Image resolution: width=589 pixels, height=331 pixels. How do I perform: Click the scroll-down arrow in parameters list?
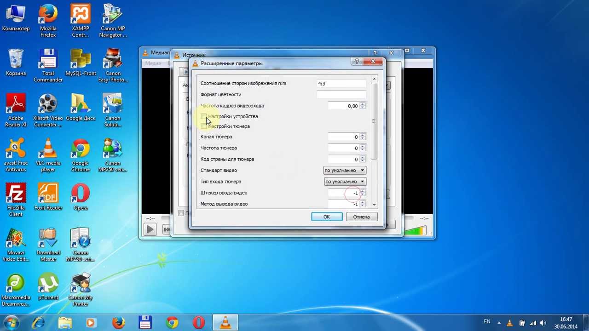coord(374,205)
